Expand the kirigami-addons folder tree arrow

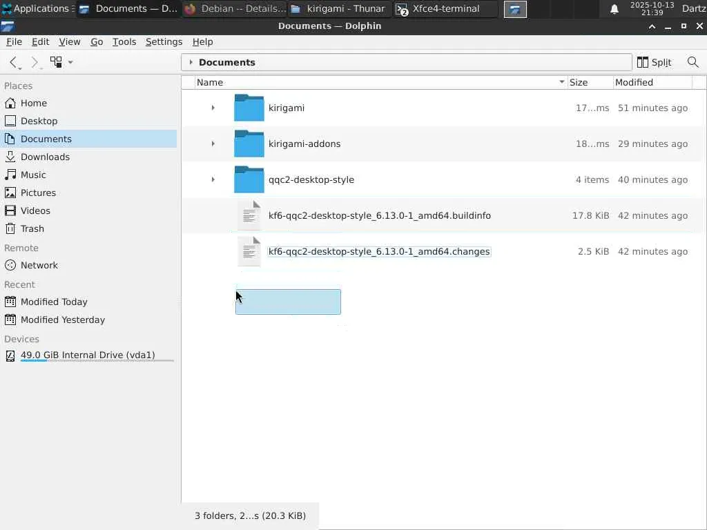[x=213, y=144]
